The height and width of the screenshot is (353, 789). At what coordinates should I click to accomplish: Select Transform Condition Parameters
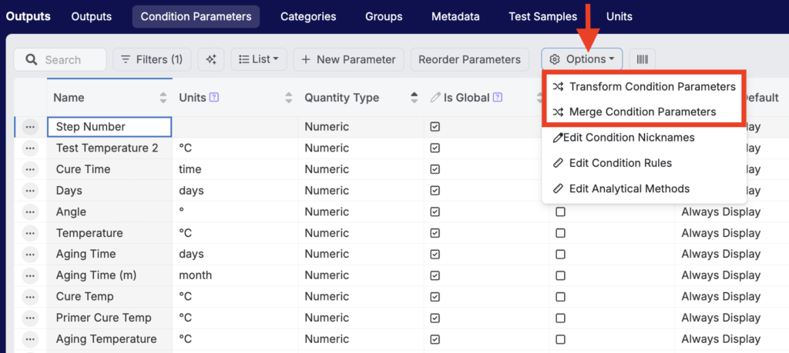tap(644, 86)
